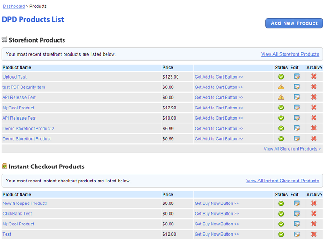Edit the $12.99 My Cool Product storefront item
Screen dimensions: 327x239
point(297,108)
